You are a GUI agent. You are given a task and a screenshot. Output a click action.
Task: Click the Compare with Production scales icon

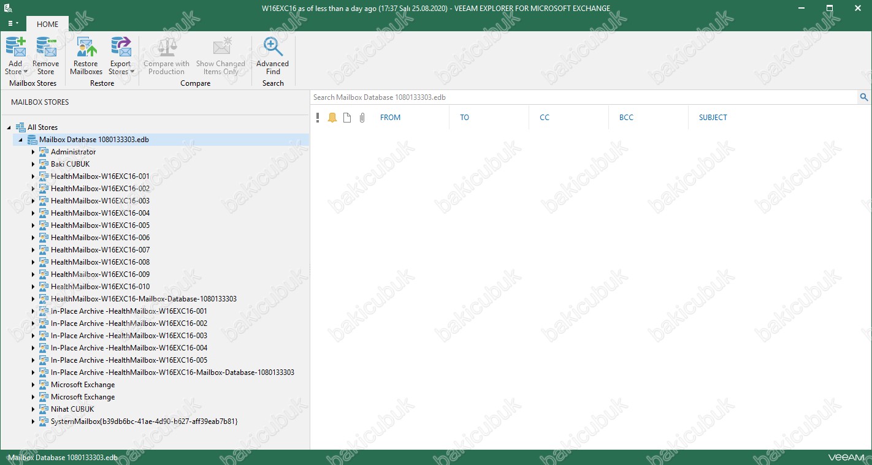click(167, 47)
